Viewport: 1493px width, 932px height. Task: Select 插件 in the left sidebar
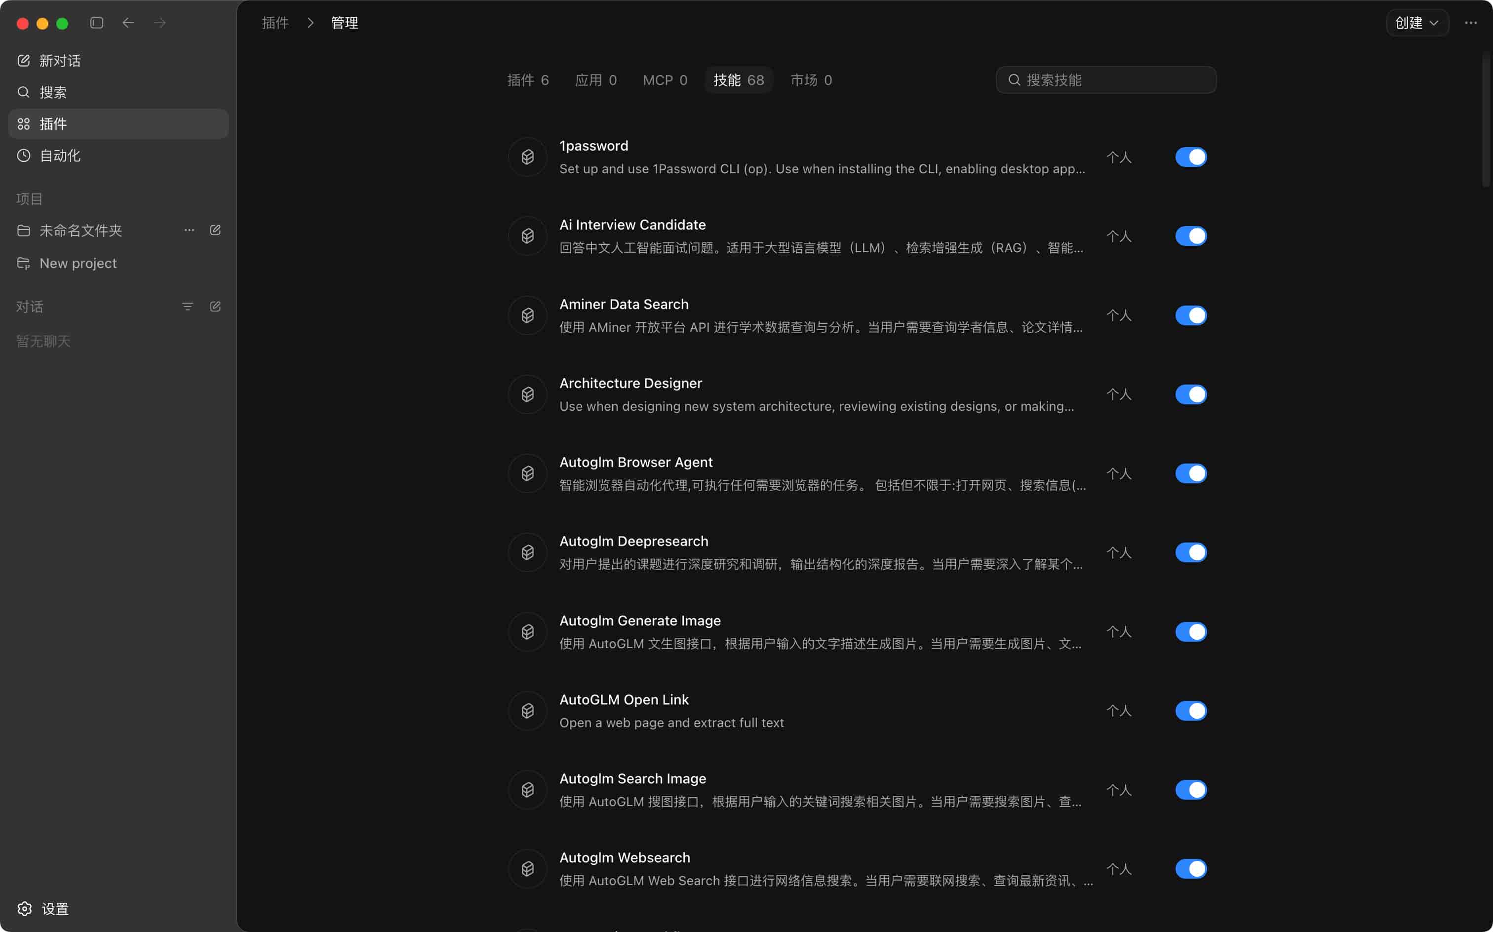tap(118, 124)
